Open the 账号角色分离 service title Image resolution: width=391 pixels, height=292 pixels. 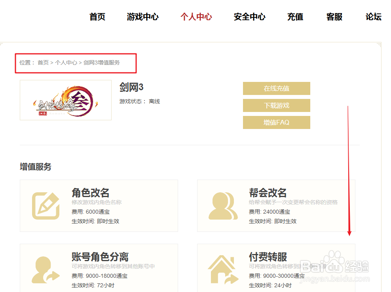[100, 257]
